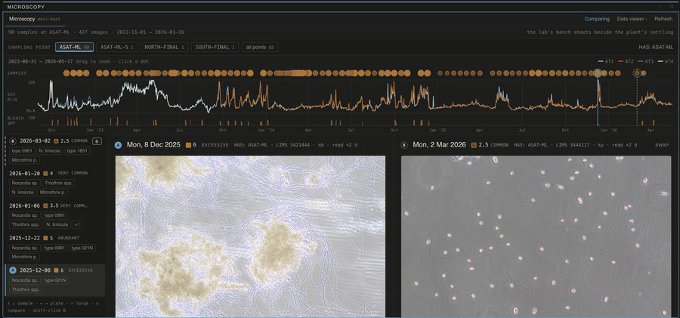Click Microthrix p. tag under 2026-03-02

(x=24, y=161)
